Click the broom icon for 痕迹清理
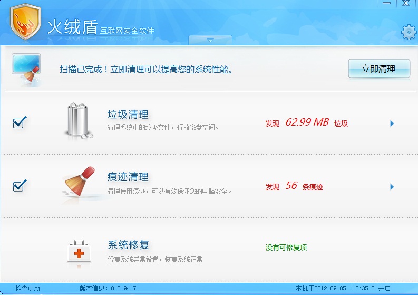This screenshot has height=295, width=418. click(x=80, y=182)
